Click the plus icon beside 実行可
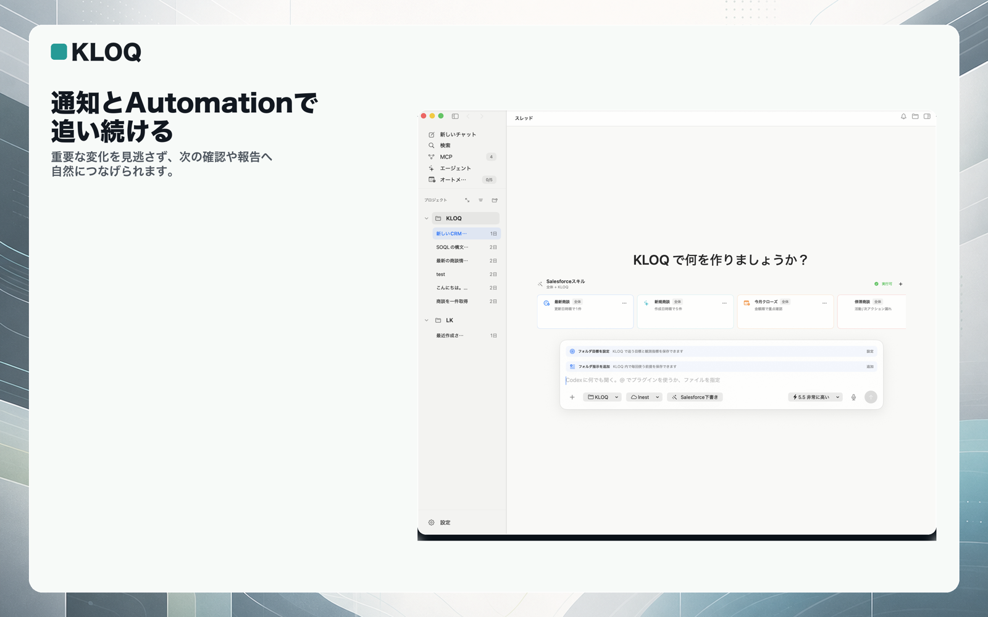 (901, 284)
